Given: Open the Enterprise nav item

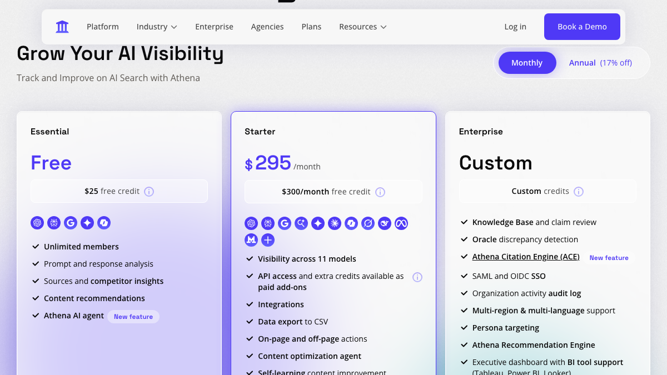Looking at the screenshot, I should coord(214,27).
